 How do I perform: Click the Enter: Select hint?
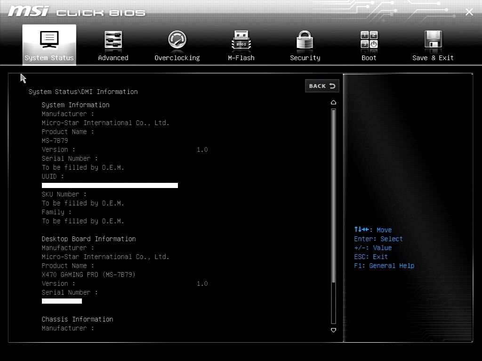[x=378, y=239]
